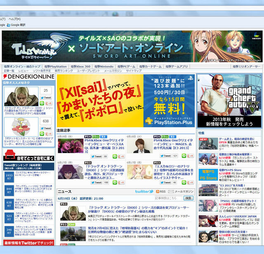The height and width of the screenshot is (254, 264).
Task: Open the 電撃PS×PS Store feature icon
Action: 208,175
